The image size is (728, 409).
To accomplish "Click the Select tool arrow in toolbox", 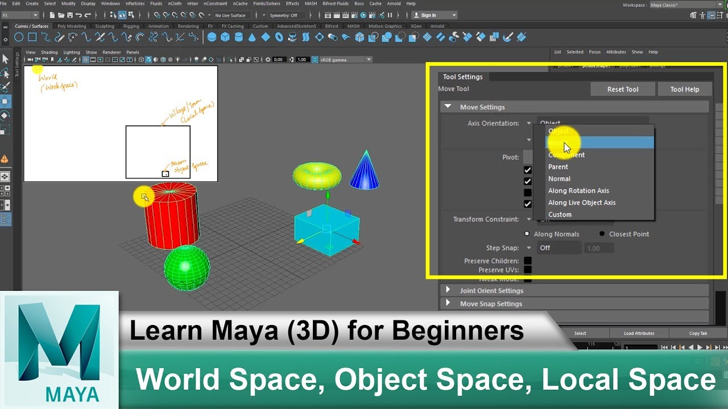I will pos(5,59).
